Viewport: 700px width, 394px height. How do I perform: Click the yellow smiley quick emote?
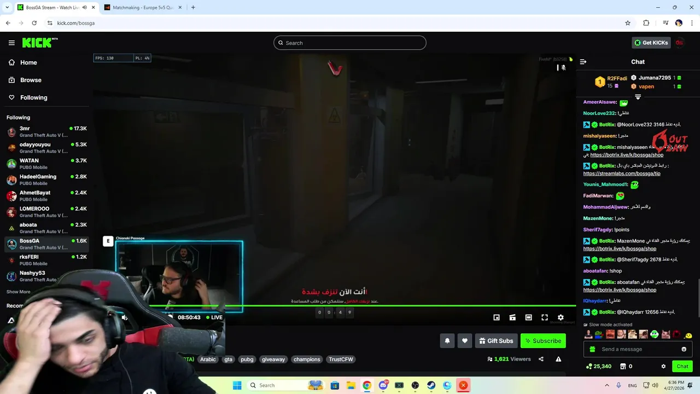(688, 335)
